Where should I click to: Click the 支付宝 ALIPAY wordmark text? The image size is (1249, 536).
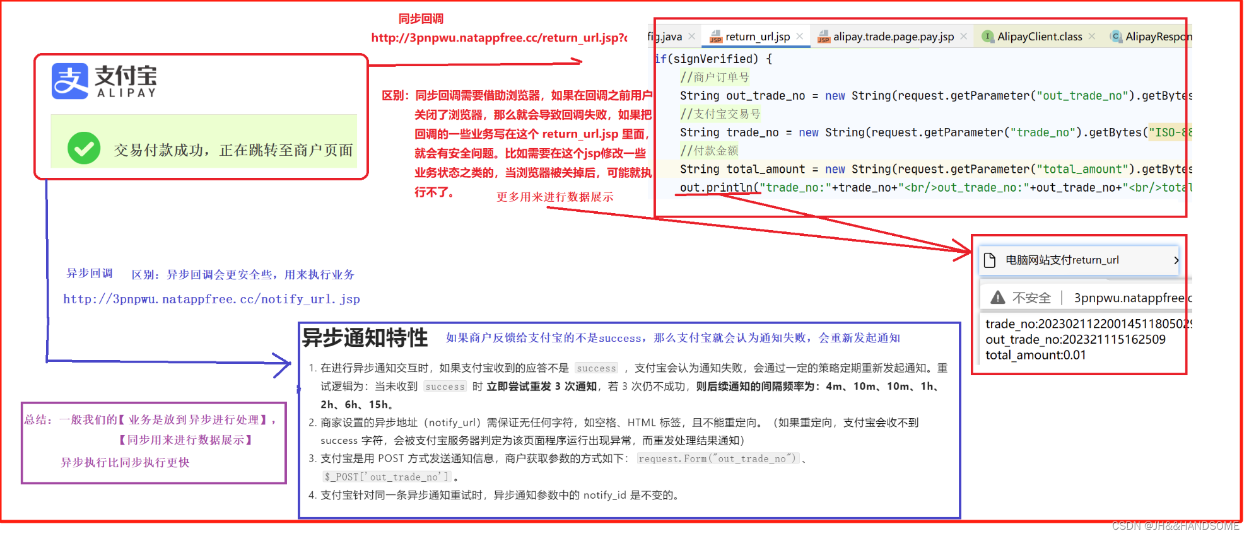[126, 81]
